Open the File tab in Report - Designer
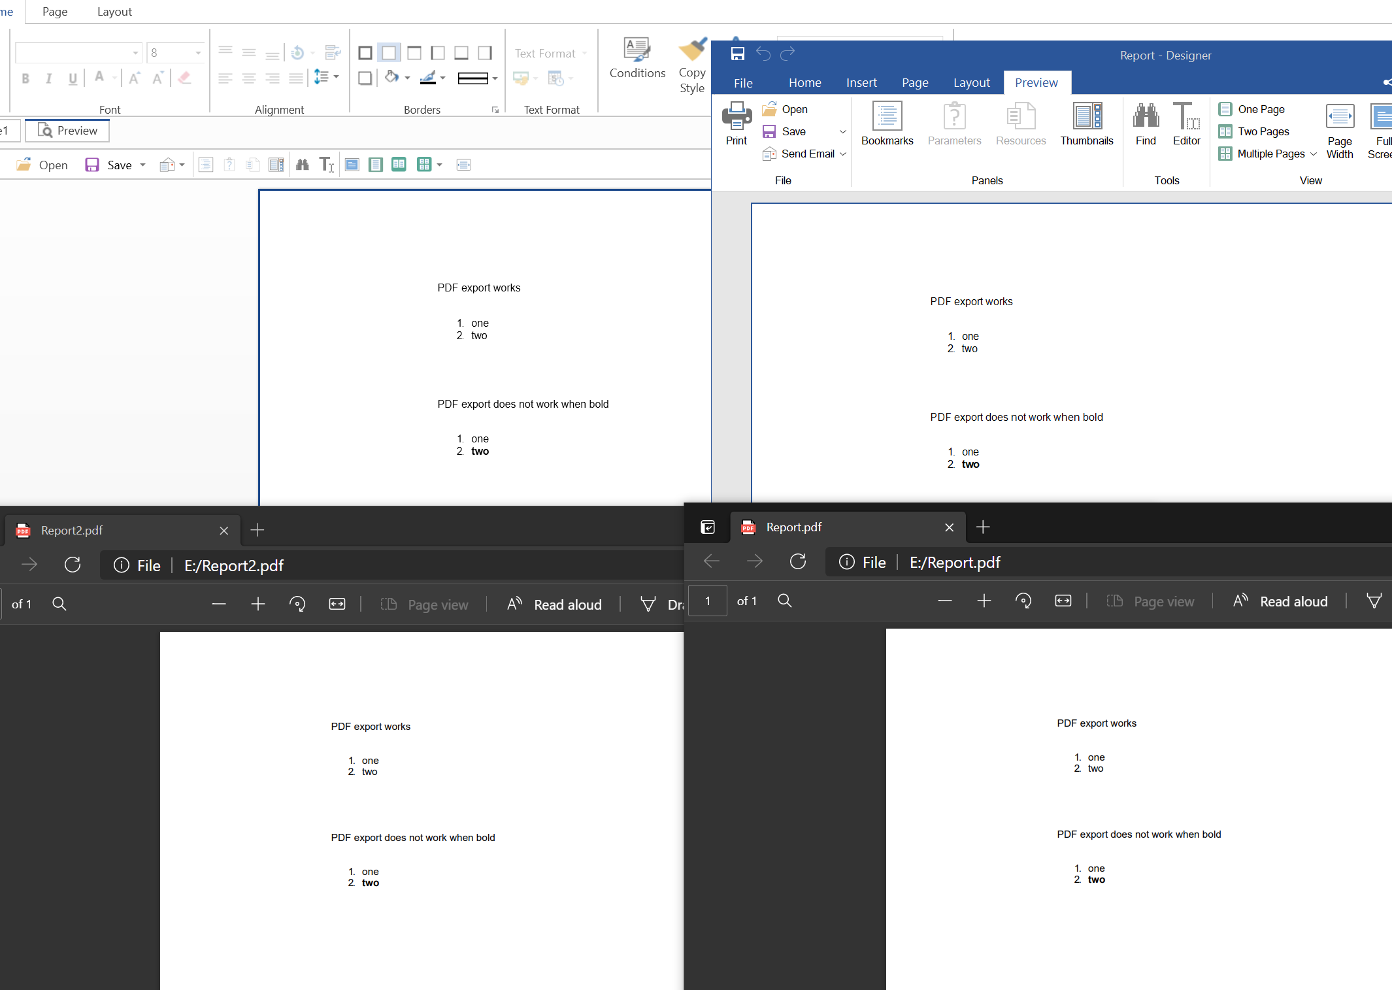This screenshot has height=990, width=1392. point(743,83)
